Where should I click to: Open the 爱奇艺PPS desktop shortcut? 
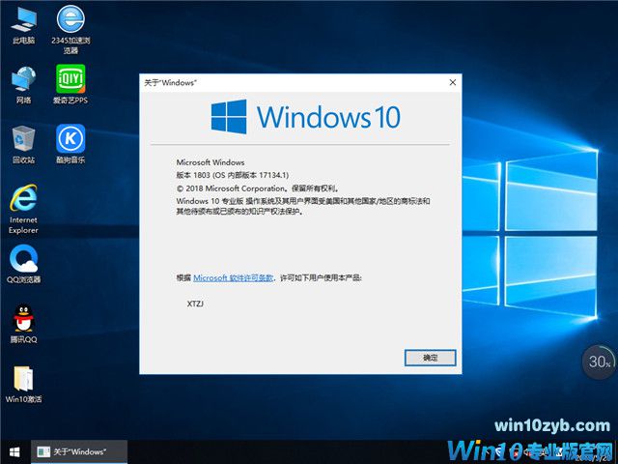[70, 84]
